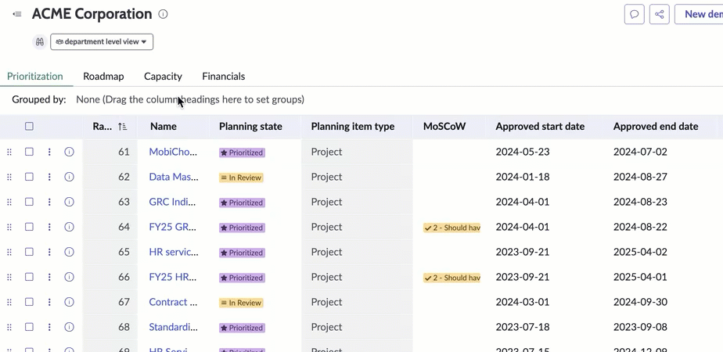723x352 pixels.
Task: Open three-dot menu for rank 65 row
Action: [x=49, y=252]
